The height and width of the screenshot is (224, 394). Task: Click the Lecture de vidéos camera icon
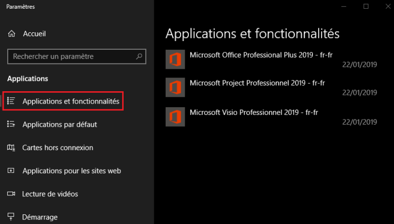(11, 194)
